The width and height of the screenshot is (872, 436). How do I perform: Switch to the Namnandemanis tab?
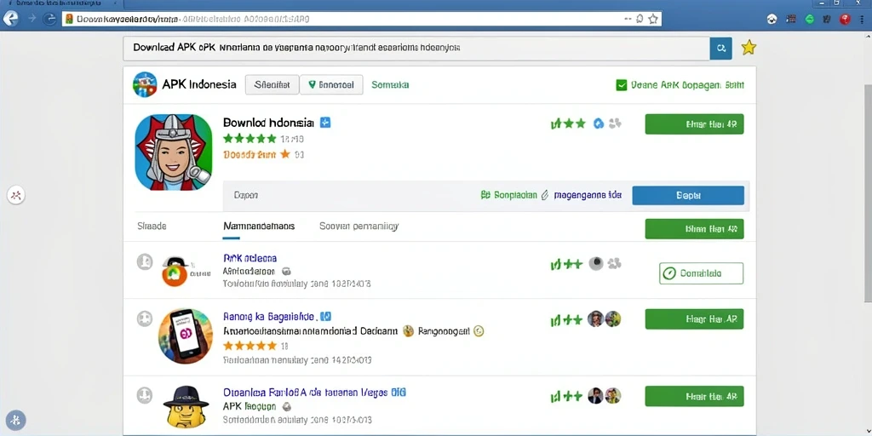259,227
